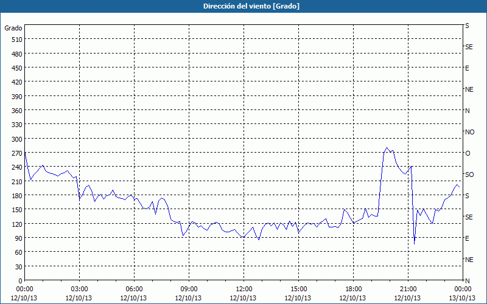Click the 21:00 time label

[x=408, y=289]
